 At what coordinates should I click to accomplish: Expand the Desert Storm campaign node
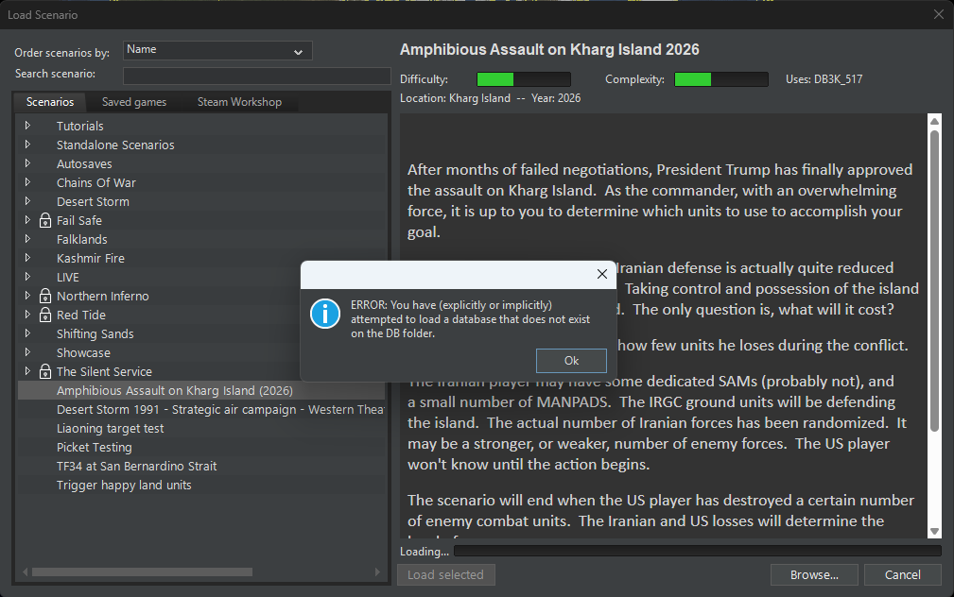[27, 200]
